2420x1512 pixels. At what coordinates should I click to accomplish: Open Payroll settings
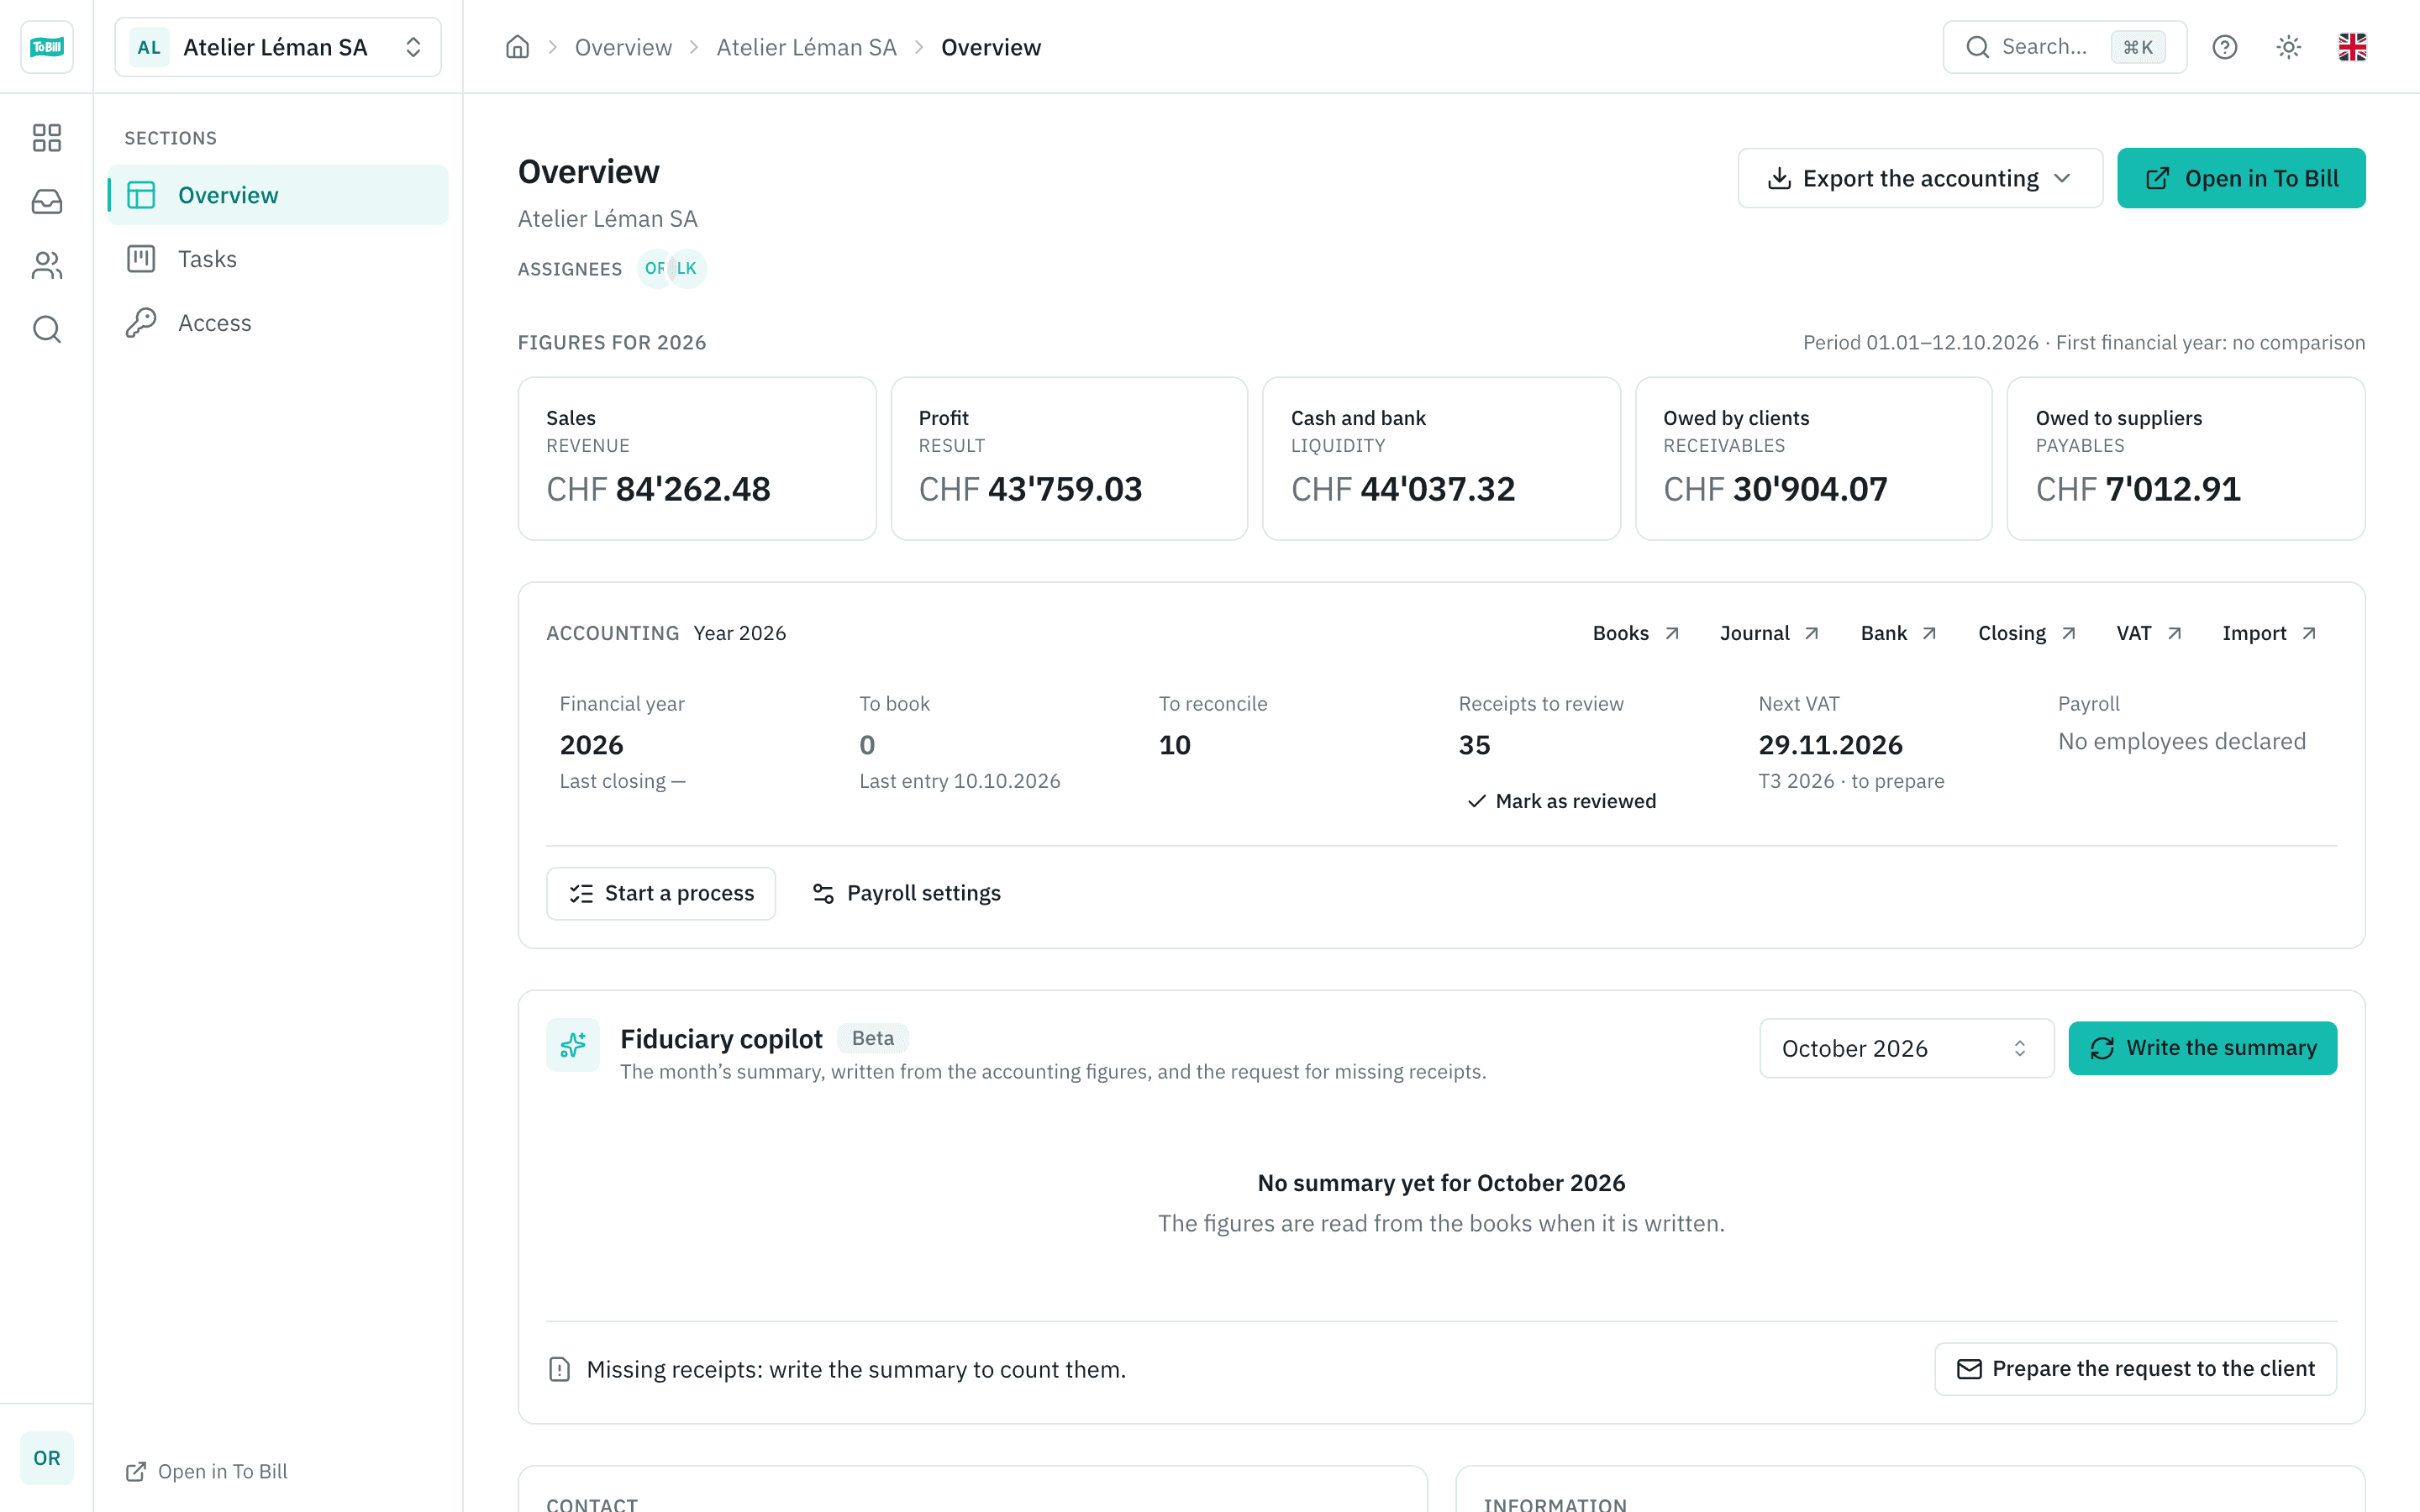907,893
